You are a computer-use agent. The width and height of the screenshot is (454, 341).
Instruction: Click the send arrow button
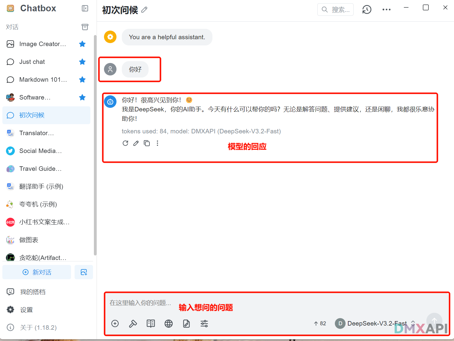coord(434,321)
